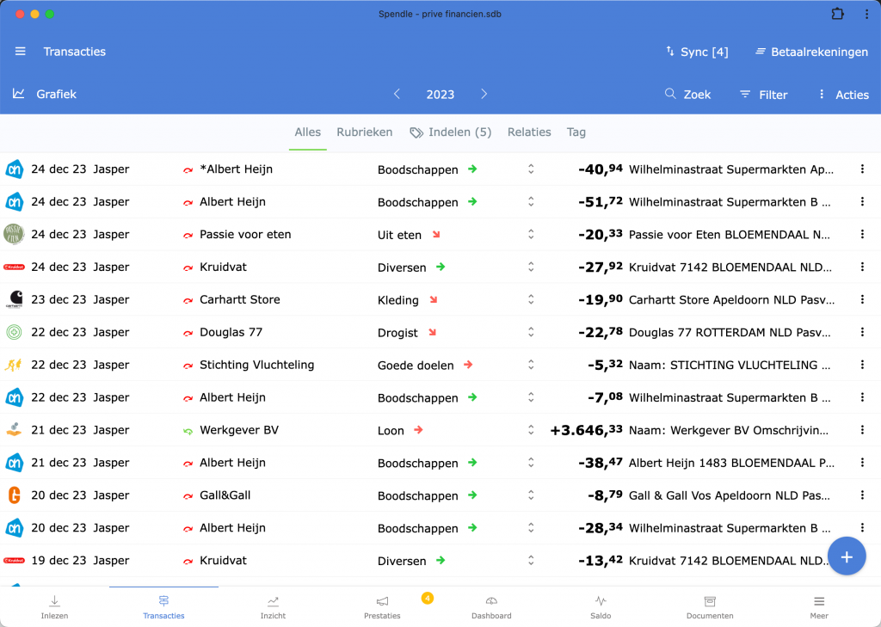Open three-dot menu for Carhartt Store row

(862, 299)
